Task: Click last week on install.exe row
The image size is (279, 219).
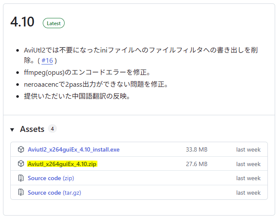Action: click(248, 149)
